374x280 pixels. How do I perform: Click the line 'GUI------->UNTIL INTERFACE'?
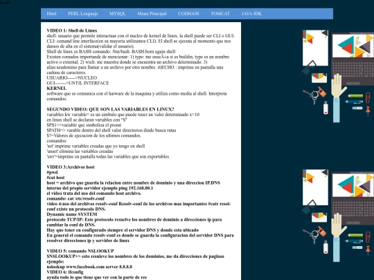coord(78,83)
